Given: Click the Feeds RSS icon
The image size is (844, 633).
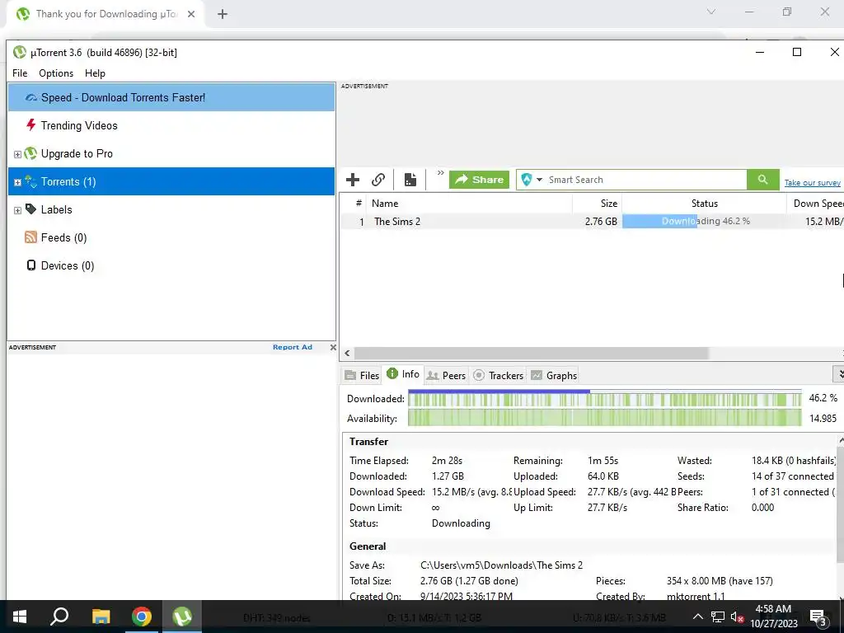Looking at the screenshot, I should coord(30,237).
